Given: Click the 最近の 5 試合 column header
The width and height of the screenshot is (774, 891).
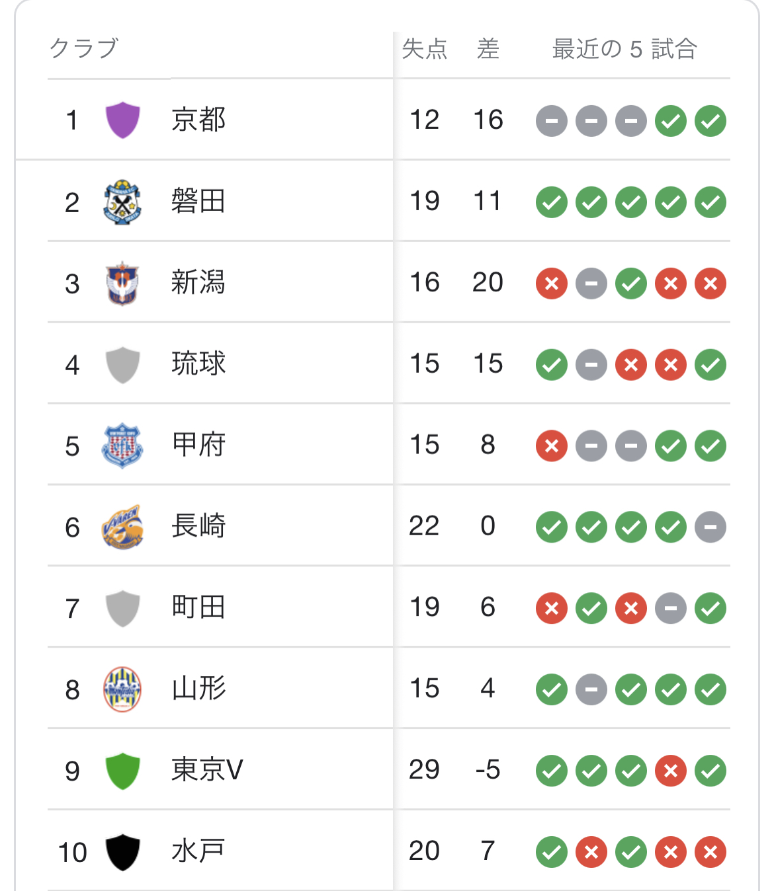Looking at the screenshot, I should click(624, 49).
